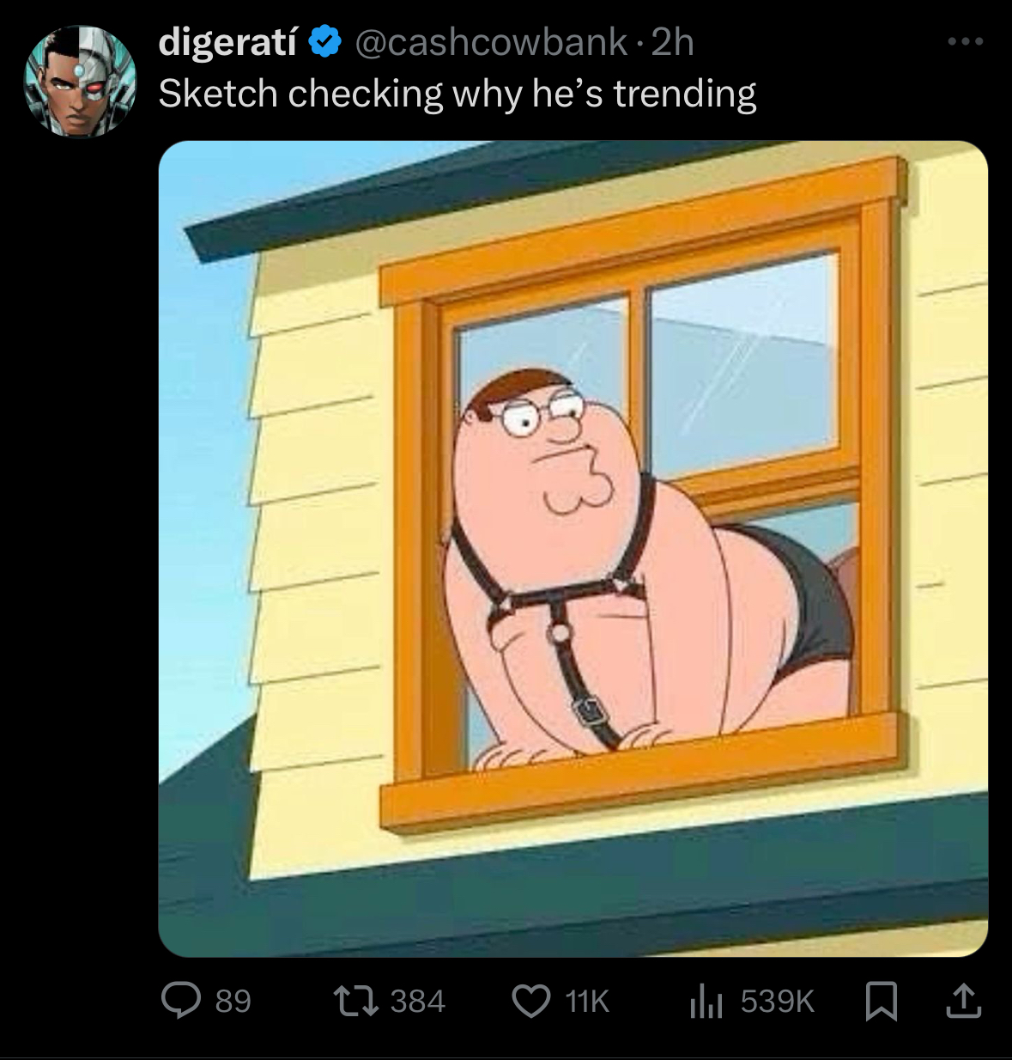Click the 11K likes count
The image size is (1012, 1060).
point(588,1001)
